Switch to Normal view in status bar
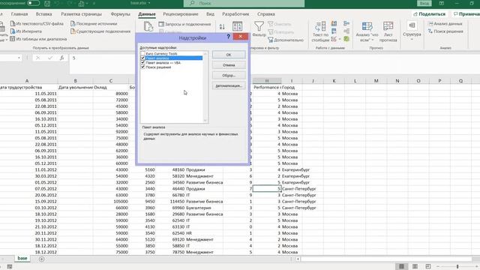The height and width of the screenshot is (270, 480). click(x=402, y=267)
